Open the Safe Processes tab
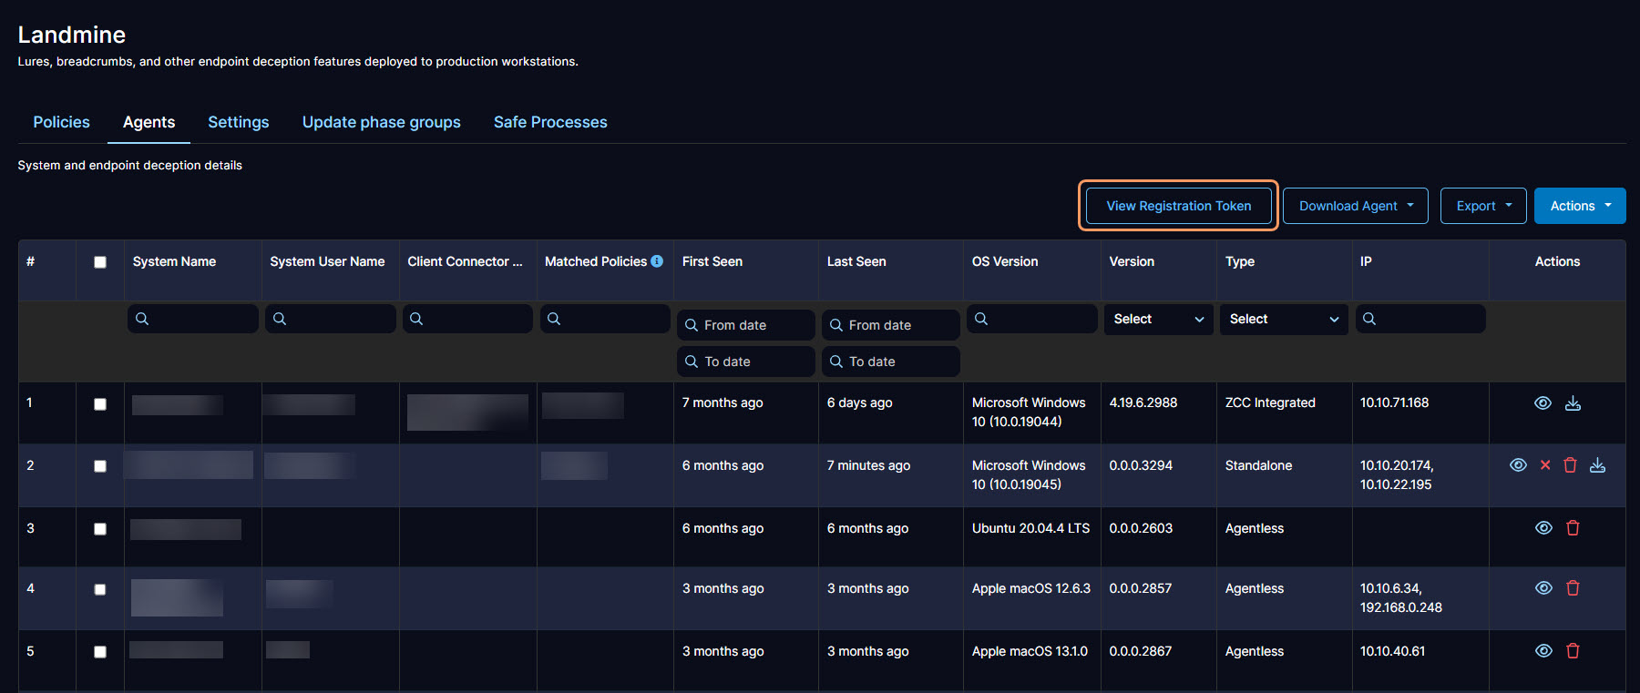 (x=550, y=122)
